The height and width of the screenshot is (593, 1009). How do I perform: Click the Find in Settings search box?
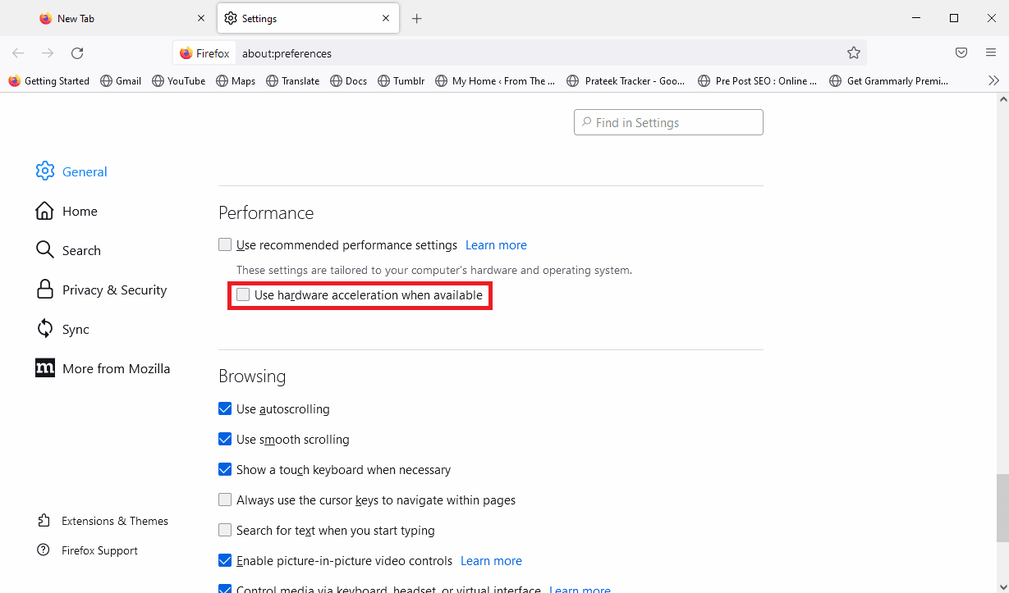pos(667,121)
